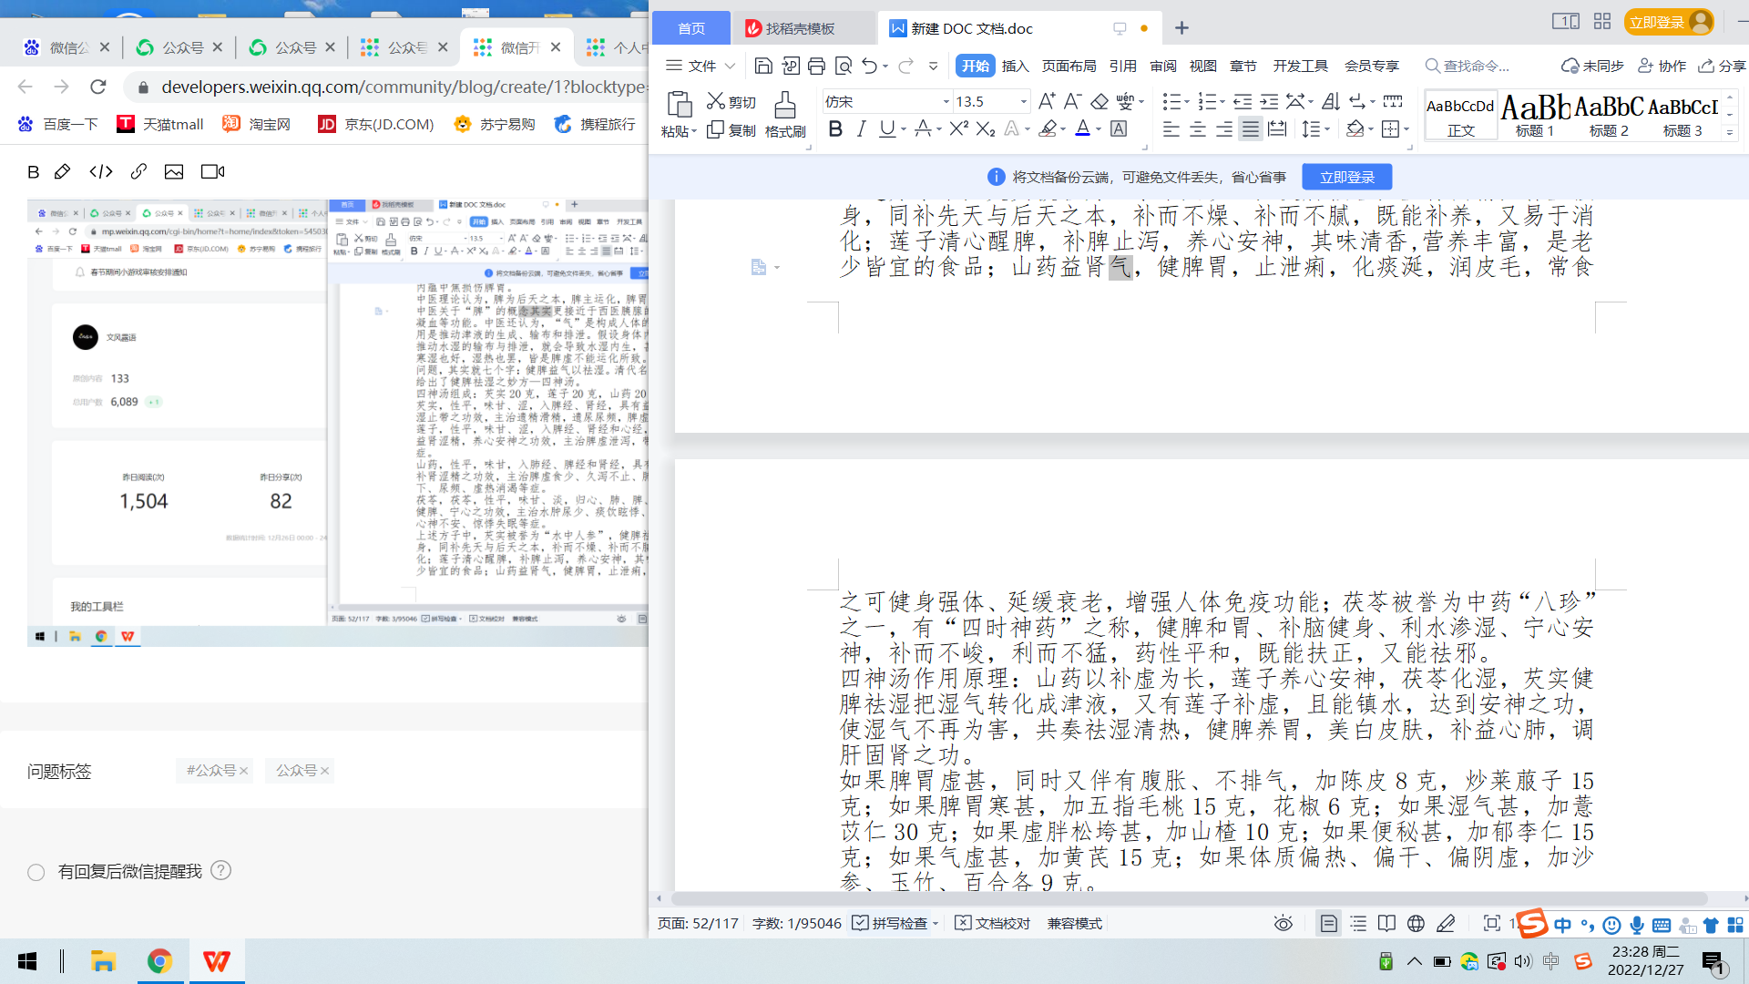Expand the 文件 menu dropdown arrow
1749x984 pixels.
[730, 66]
